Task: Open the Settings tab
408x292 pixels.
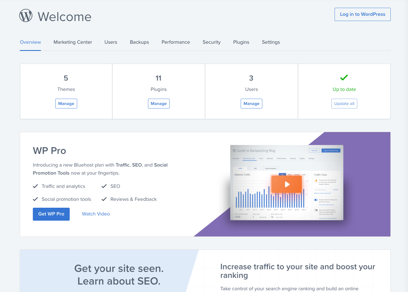Action: [271, 42]
